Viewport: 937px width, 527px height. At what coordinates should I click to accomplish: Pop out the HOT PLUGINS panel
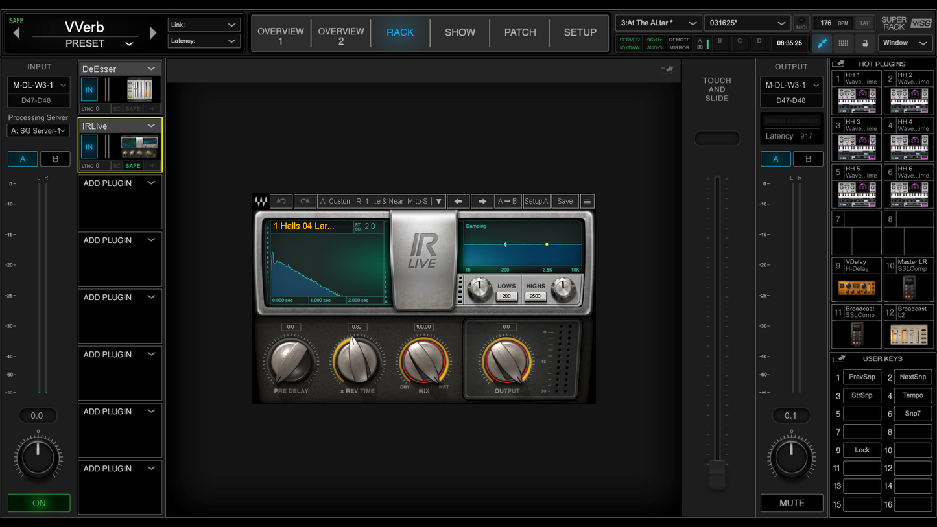838,64
